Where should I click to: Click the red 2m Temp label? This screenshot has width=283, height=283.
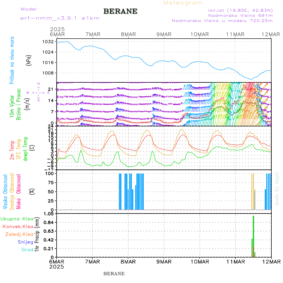click(x=12, y=150)
